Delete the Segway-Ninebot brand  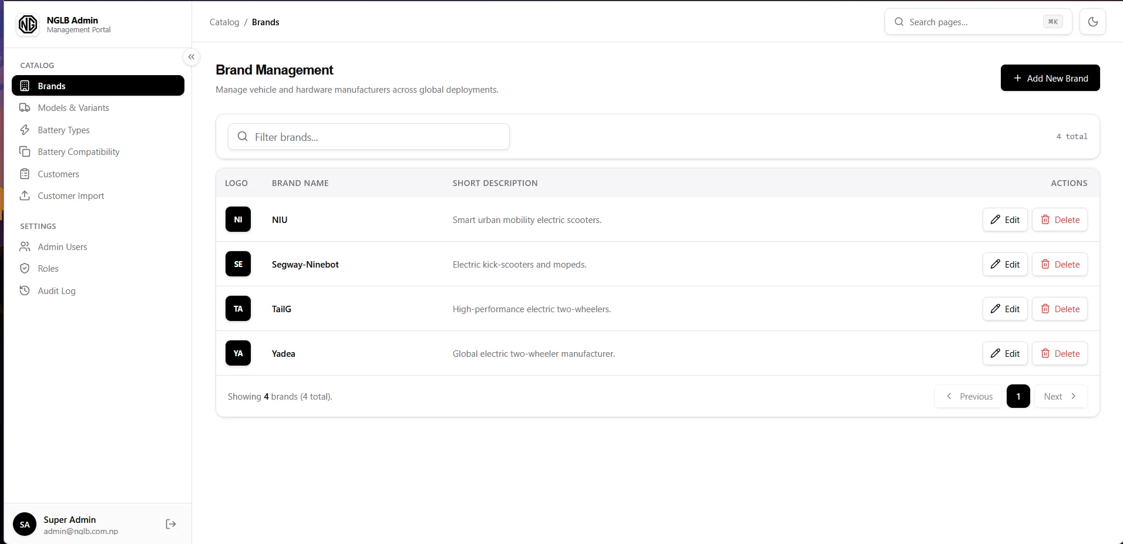tap(1060, 265)
